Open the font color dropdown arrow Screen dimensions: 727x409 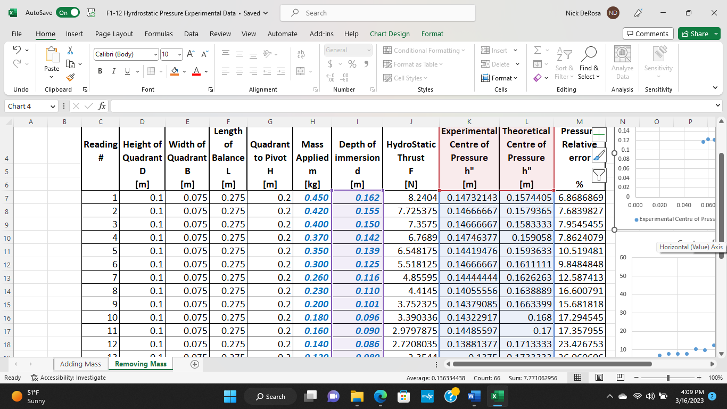tap(206, 71)
